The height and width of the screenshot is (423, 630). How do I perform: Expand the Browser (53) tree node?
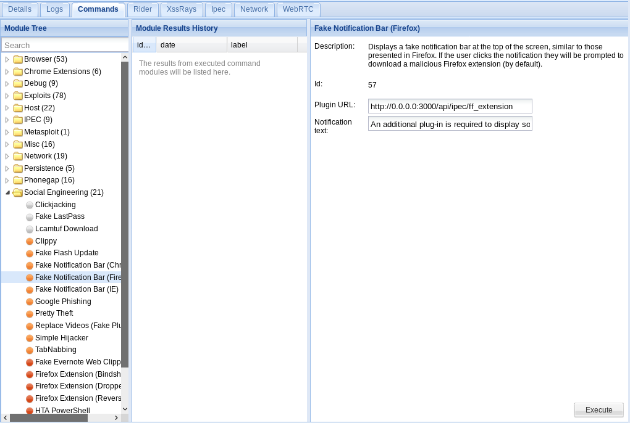7,59
